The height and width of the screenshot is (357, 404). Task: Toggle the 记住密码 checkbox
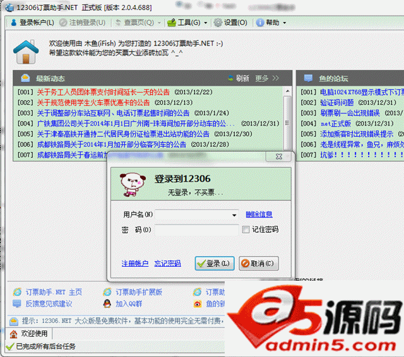point(246,230)
